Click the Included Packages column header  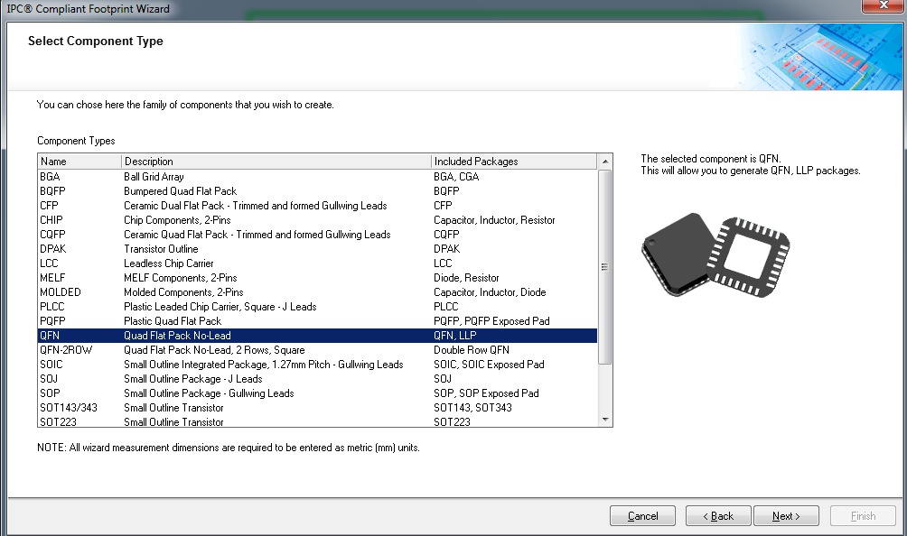click(x=513, y=162)
